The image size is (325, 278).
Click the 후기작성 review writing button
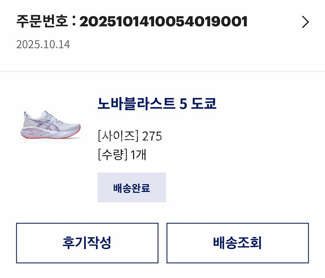pyautogui.click(x=87, y=243)
